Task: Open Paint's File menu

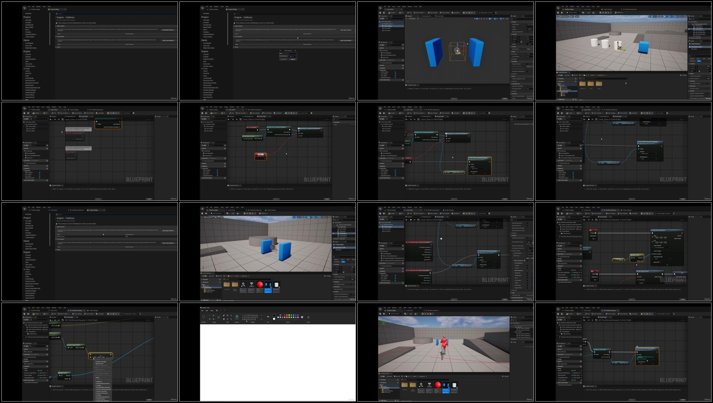Action: [x=202, y=311]
